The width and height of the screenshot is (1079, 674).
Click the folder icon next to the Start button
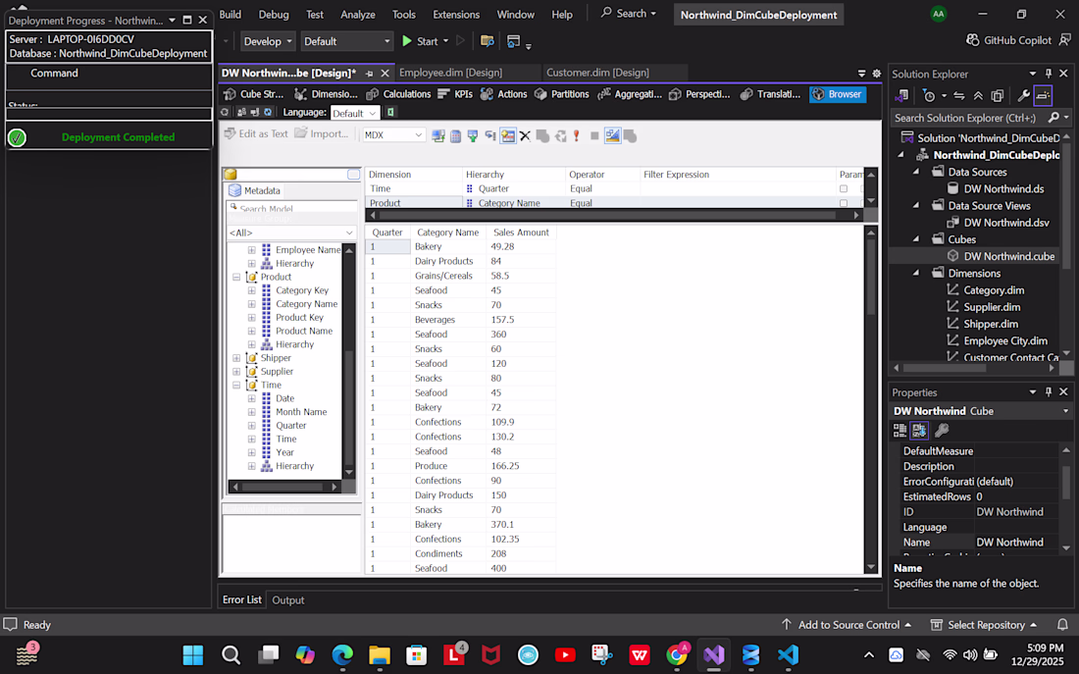click(x=488, y=41)
